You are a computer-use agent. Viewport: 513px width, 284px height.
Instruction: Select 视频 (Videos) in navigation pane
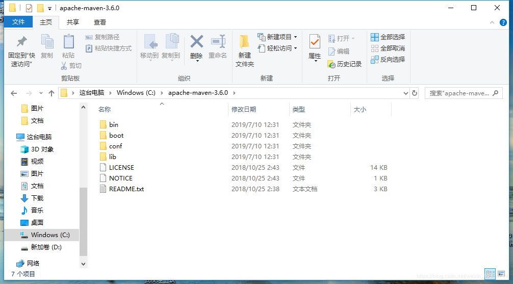37,161
